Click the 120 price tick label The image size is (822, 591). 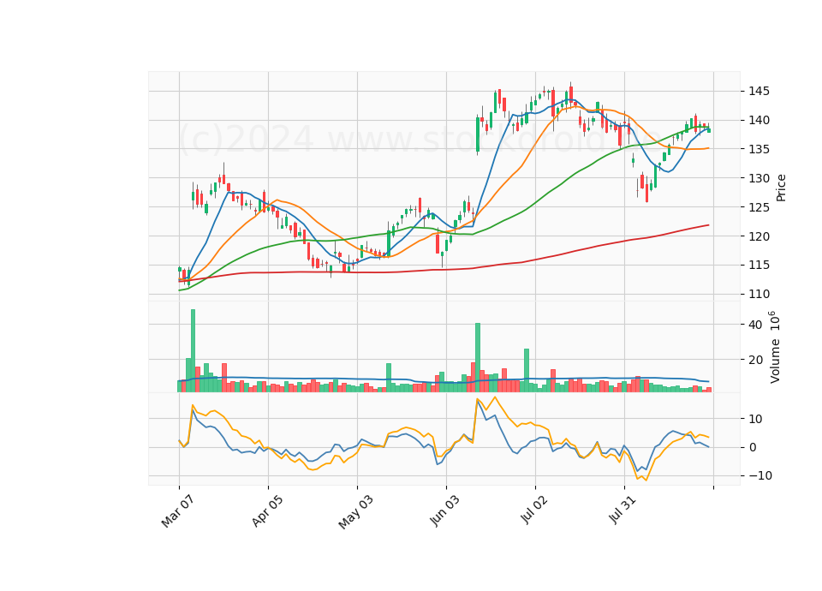click(x=759, y=236)
